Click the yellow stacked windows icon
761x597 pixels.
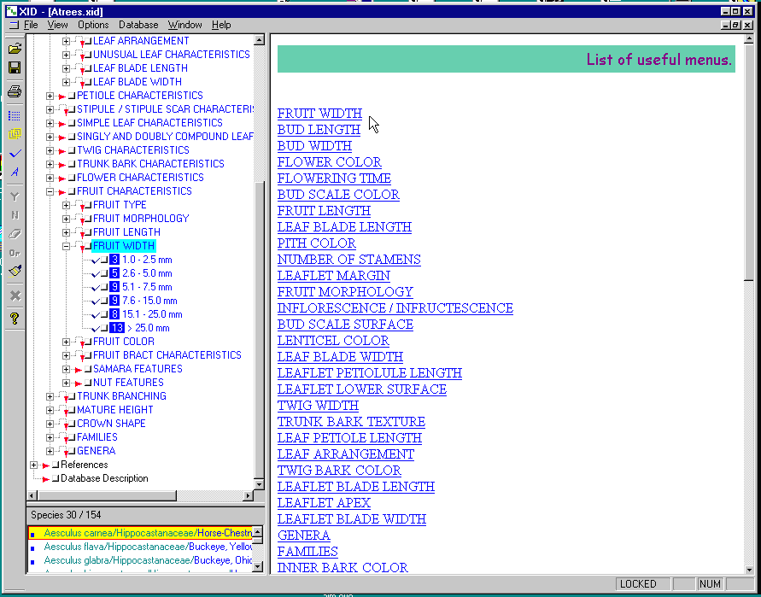click(15, 134)
